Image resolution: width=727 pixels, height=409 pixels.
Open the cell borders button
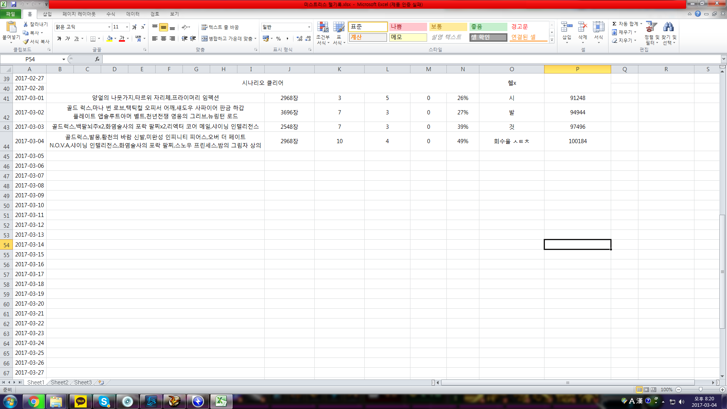[x=93, y=39]
